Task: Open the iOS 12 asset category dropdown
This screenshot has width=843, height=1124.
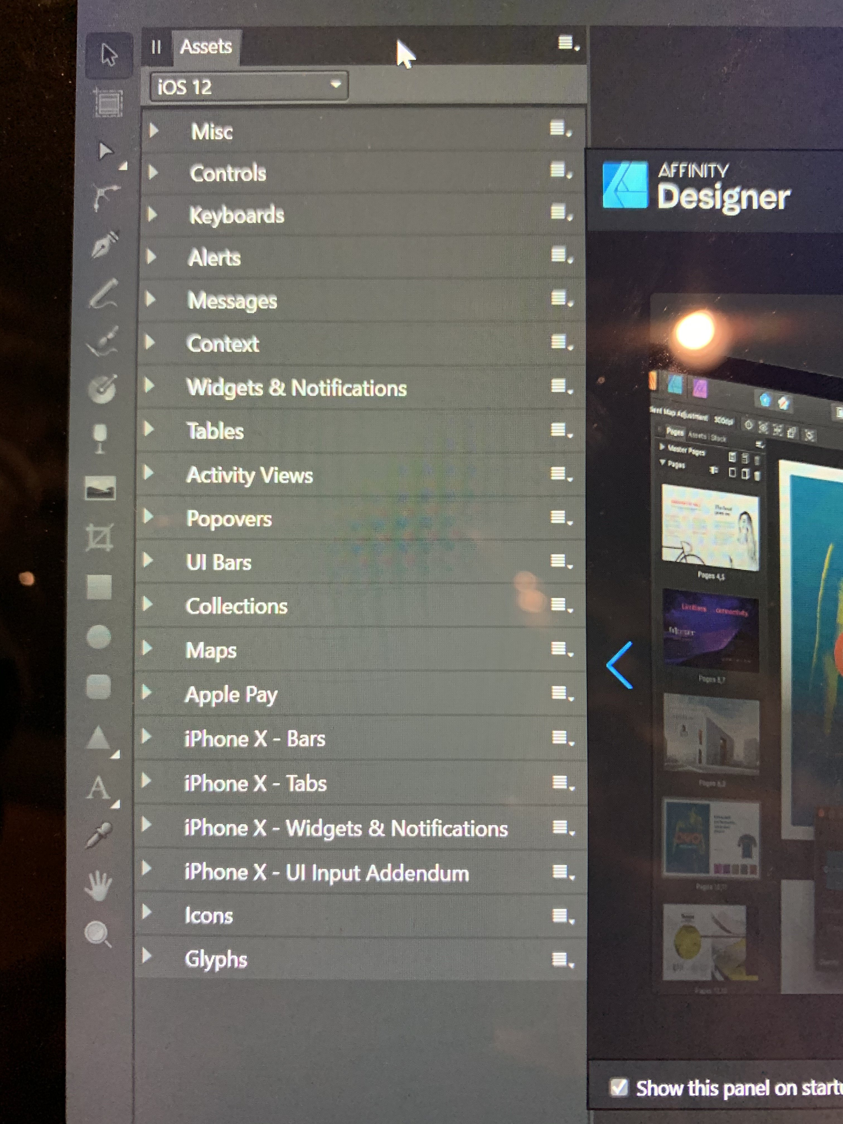Action: [249, 86]
